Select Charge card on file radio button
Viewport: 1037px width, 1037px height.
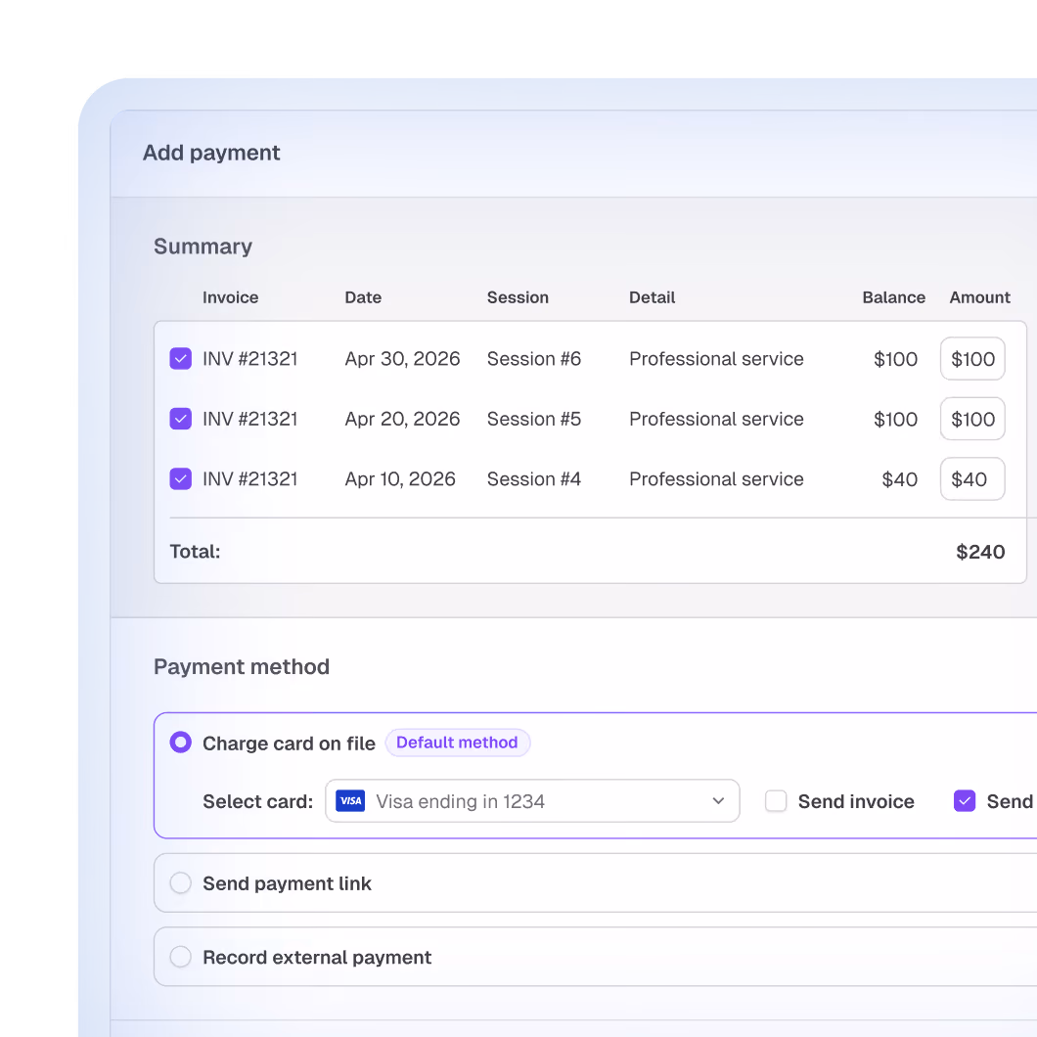tap(181, 742)
